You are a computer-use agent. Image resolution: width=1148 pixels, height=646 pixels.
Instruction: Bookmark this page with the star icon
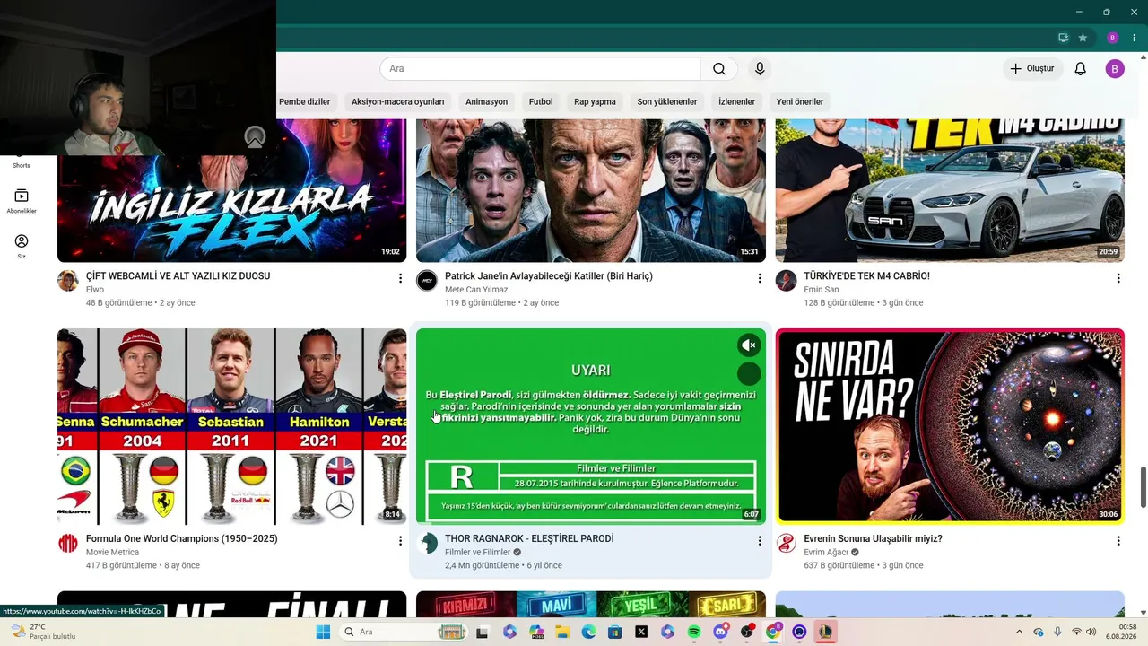coord(1083,38)
